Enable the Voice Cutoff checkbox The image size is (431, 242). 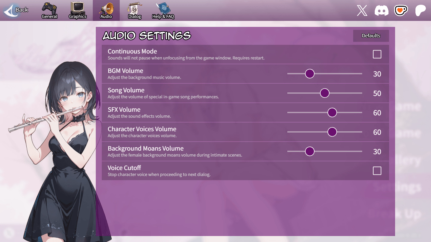tap(377, 171)
